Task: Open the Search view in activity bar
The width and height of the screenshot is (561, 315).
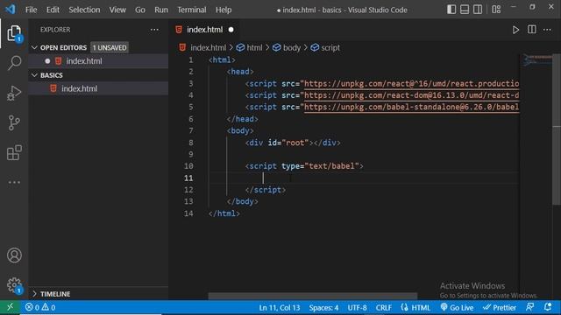Action: (x=14, y=63)
